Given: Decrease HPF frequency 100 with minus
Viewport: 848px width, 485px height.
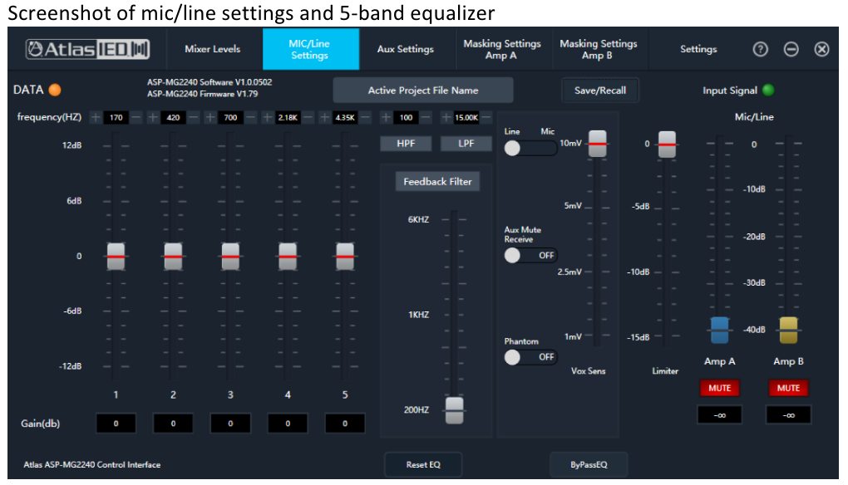Looking at the screenshot, I should [426, 117].
